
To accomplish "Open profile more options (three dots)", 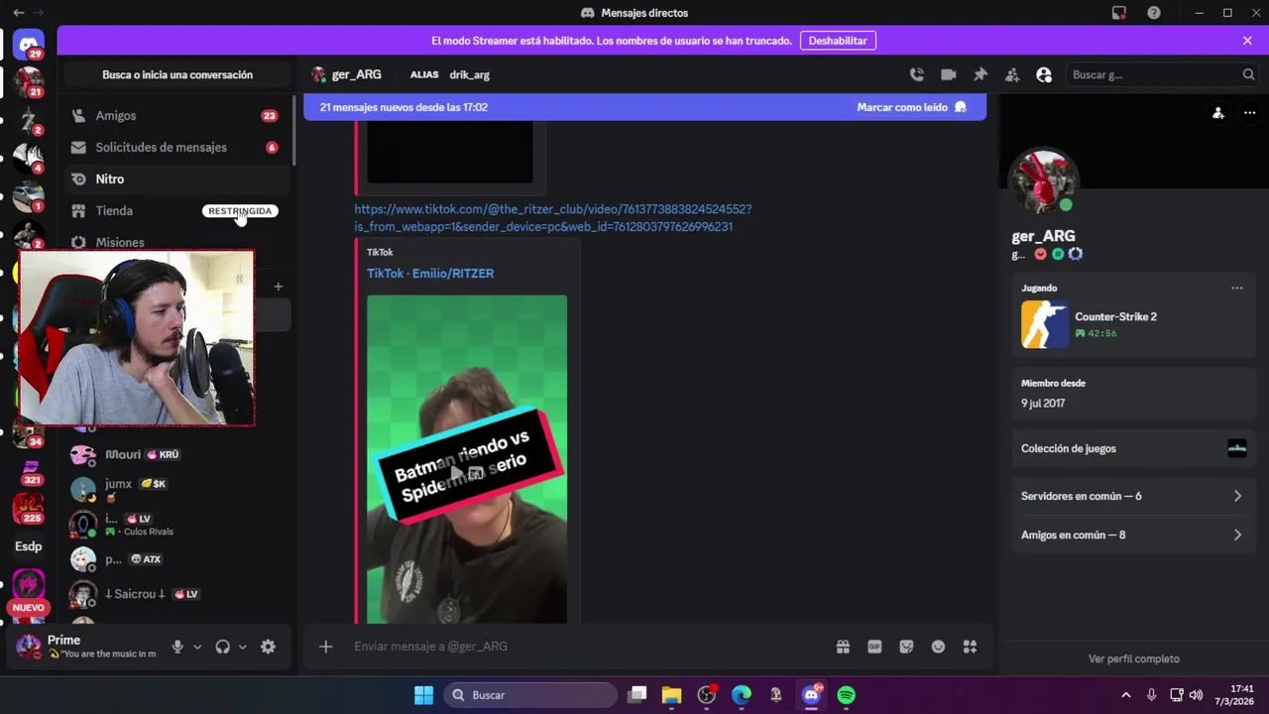I will point(1249,113).
